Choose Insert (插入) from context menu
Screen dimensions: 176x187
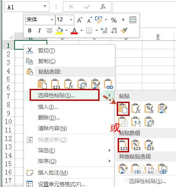point(69,107)
